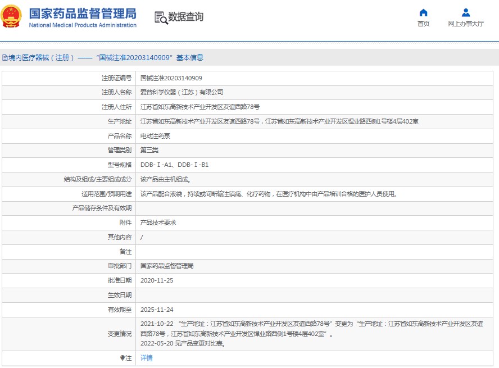
Task: Click the approval date 2020-11-25
Action: pyautogui.click(x=157, y=280)
